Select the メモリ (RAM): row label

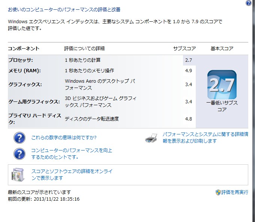(24, 71)
